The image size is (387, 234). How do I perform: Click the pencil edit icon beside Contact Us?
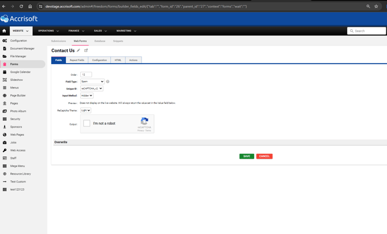[x=79, y=51]
